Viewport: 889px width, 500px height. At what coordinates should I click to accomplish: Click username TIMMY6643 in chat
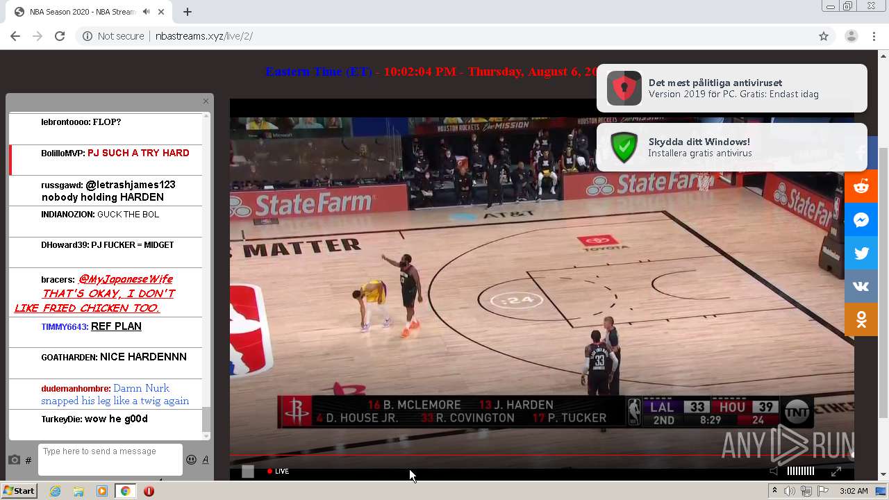click(65, 327)
